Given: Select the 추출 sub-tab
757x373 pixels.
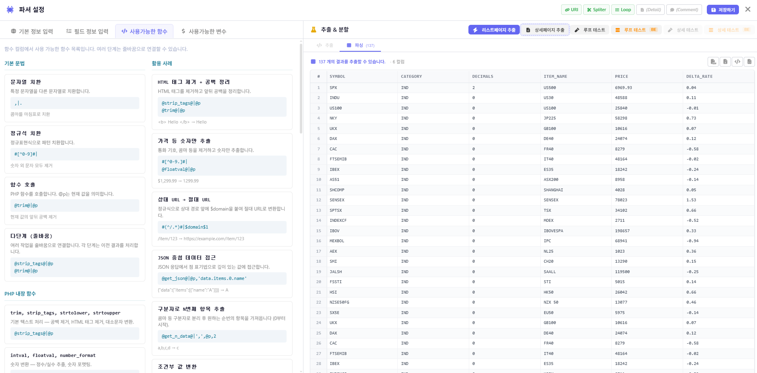Looking at the screenshot, I should (x=325, y=45).
